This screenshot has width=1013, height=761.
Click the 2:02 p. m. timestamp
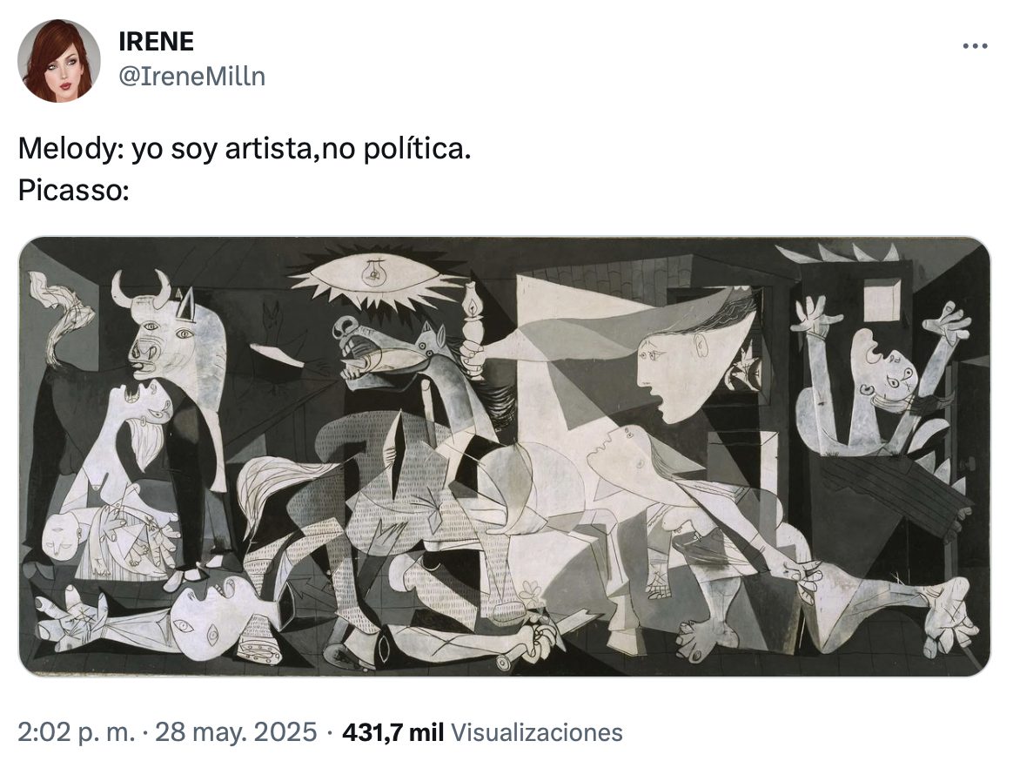tap(77, 732)
